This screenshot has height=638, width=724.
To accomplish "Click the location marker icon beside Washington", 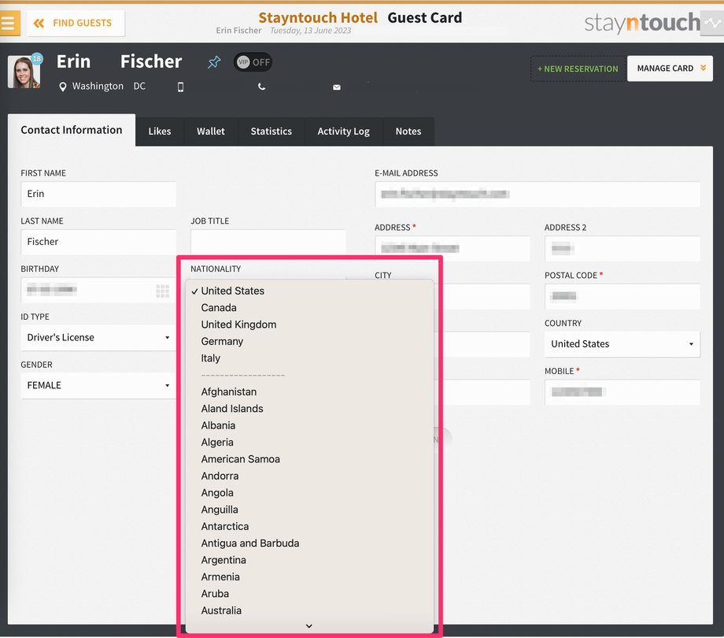I will [63, 87].
